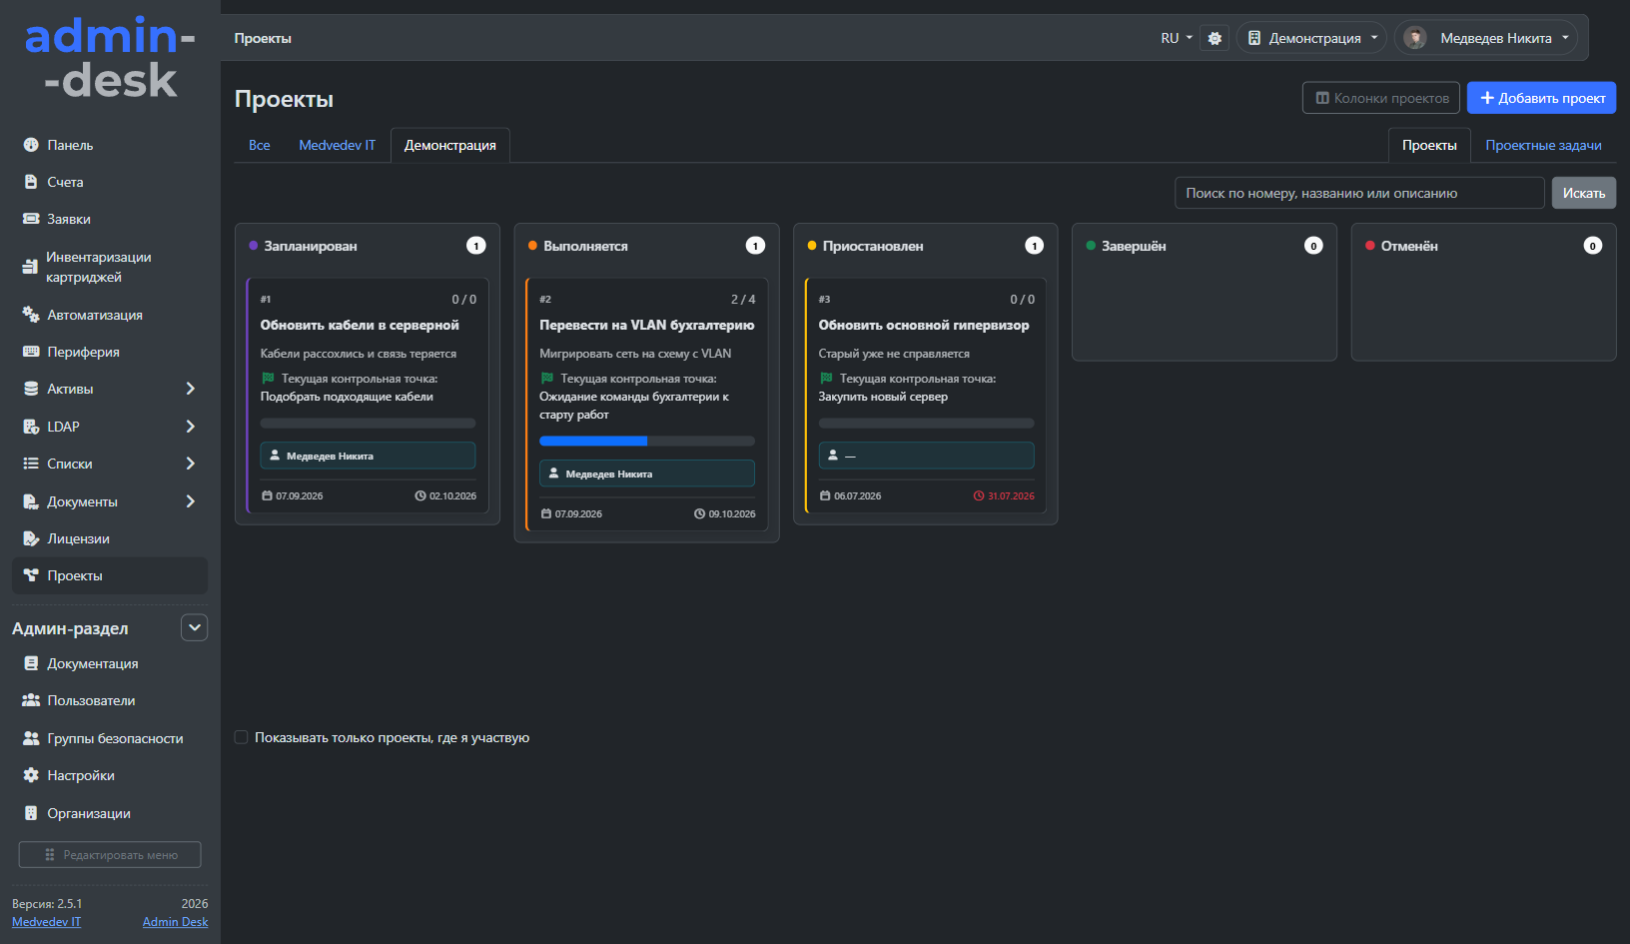Open project card Обновить кабели в серверной
The image size is (1630, 944).
pos(368,396)
